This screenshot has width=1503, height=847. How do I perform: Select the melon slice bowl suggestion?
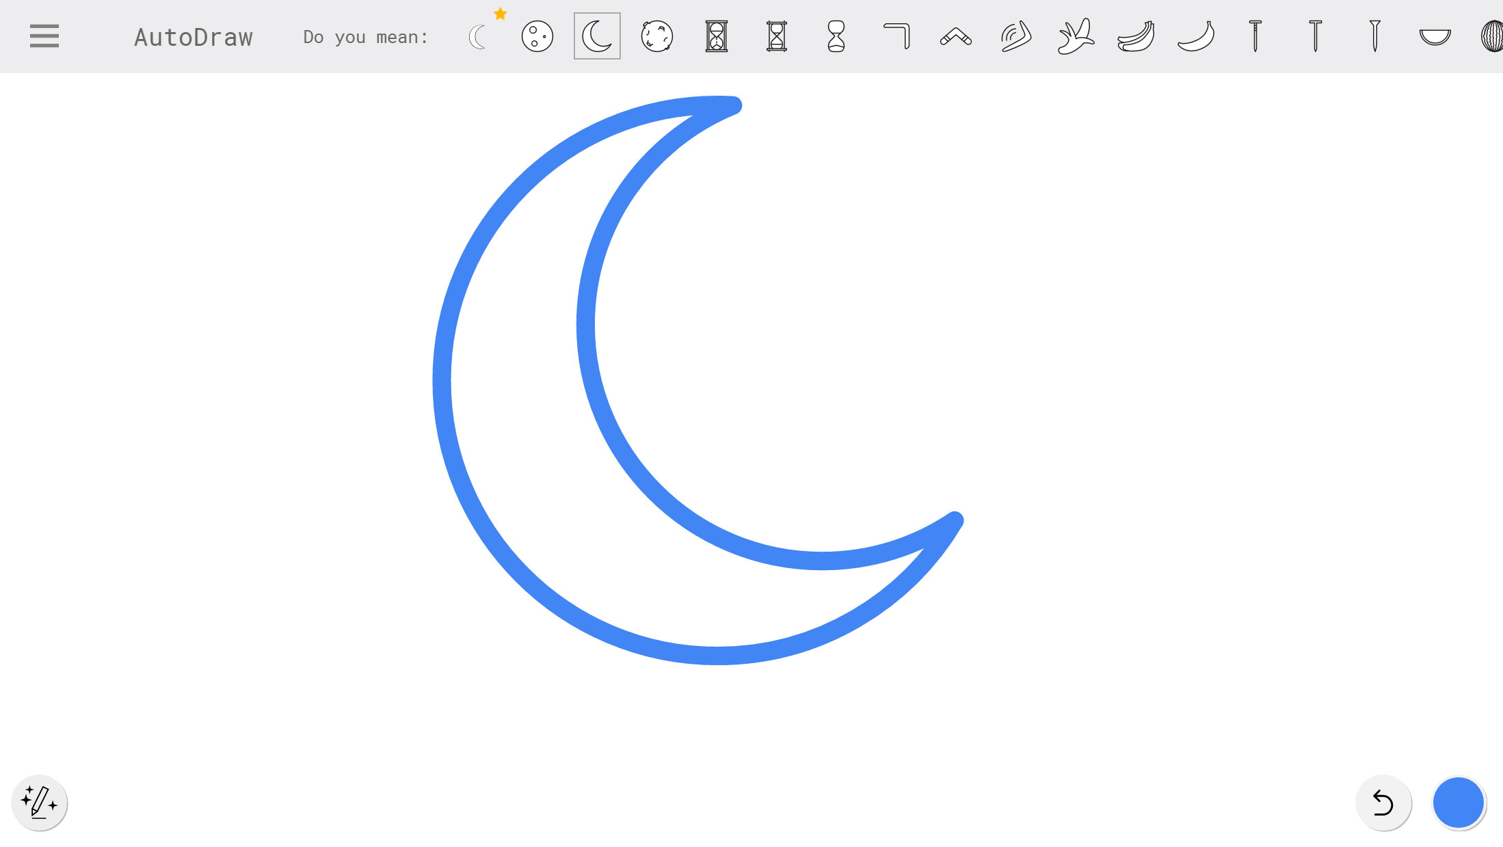pos(1435,36)
